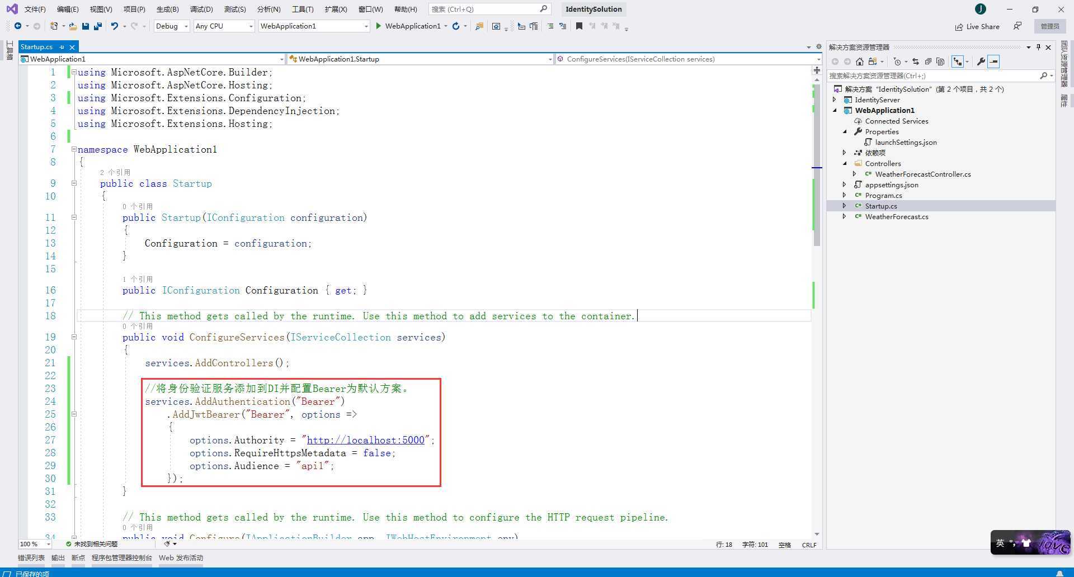Open the 文件(F) menu
This screenshot has height=577, width=1074.
point(35,9)
